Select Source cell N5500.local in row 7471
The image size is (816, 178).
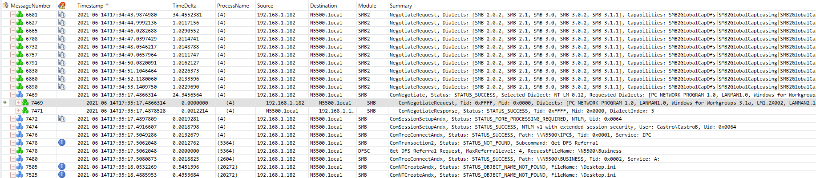click(x=282, y=111)
